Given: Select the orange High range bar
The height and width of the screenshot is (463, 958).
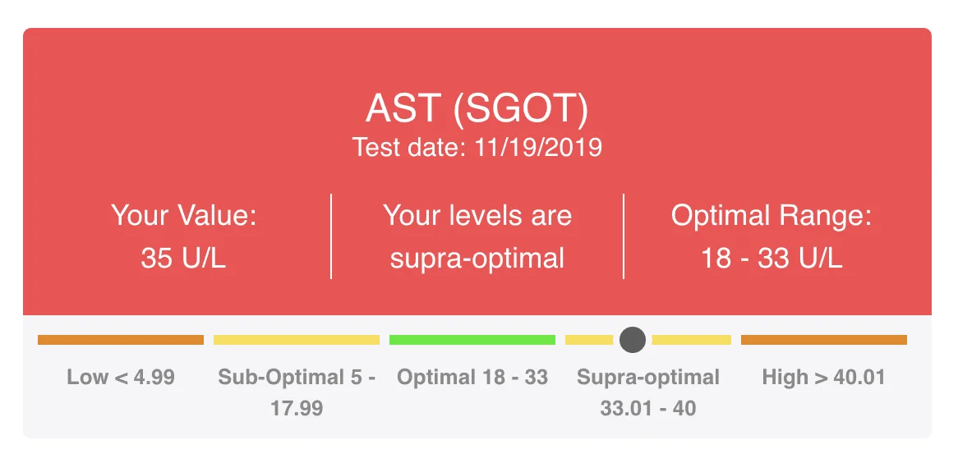Looking at the screenshot, I should pyautogui.click(x=823, y=340).
